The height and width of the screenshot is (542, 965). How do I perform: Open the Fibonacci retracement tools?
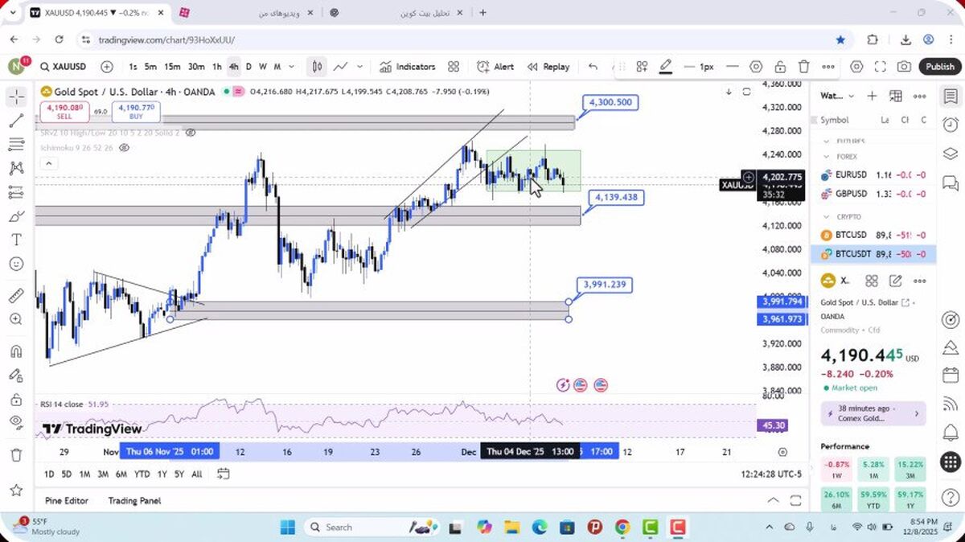[x=16, y=145]
